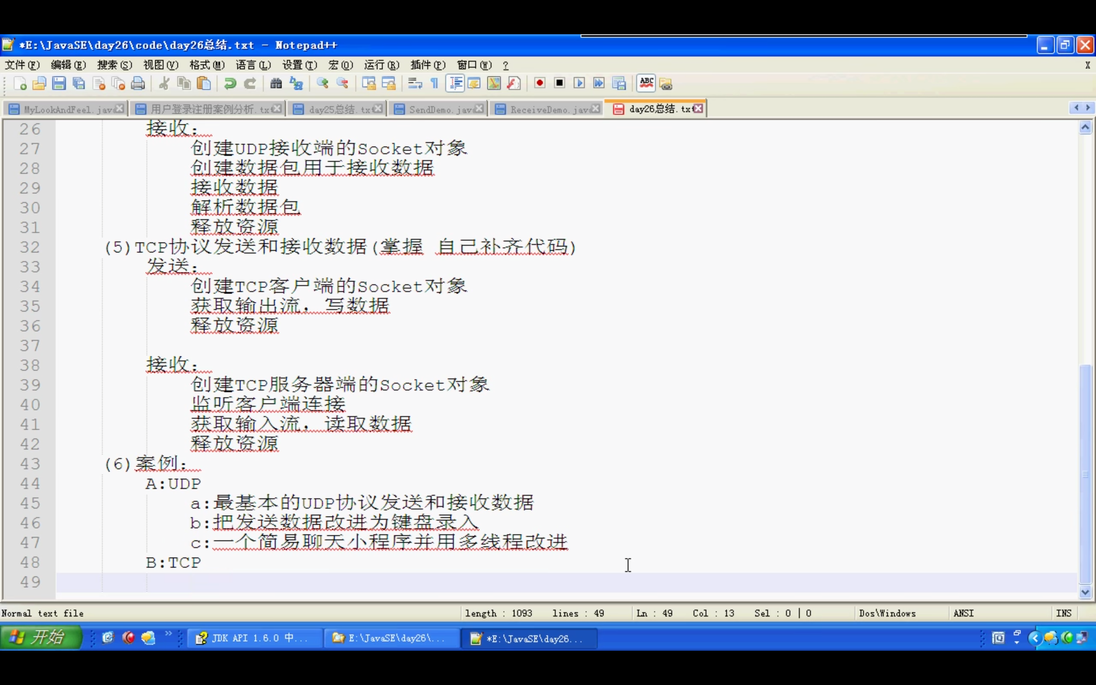Play back the recorded macro
The height and width of the screenshot is (685, 1096).
[x=579, y=84]
